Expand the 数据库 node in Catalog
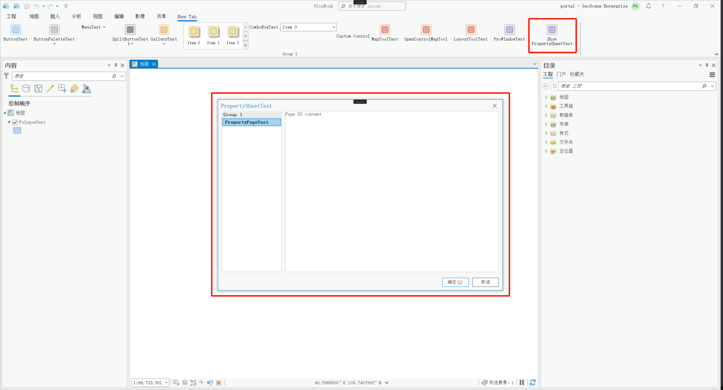 (x=546, y=115)
